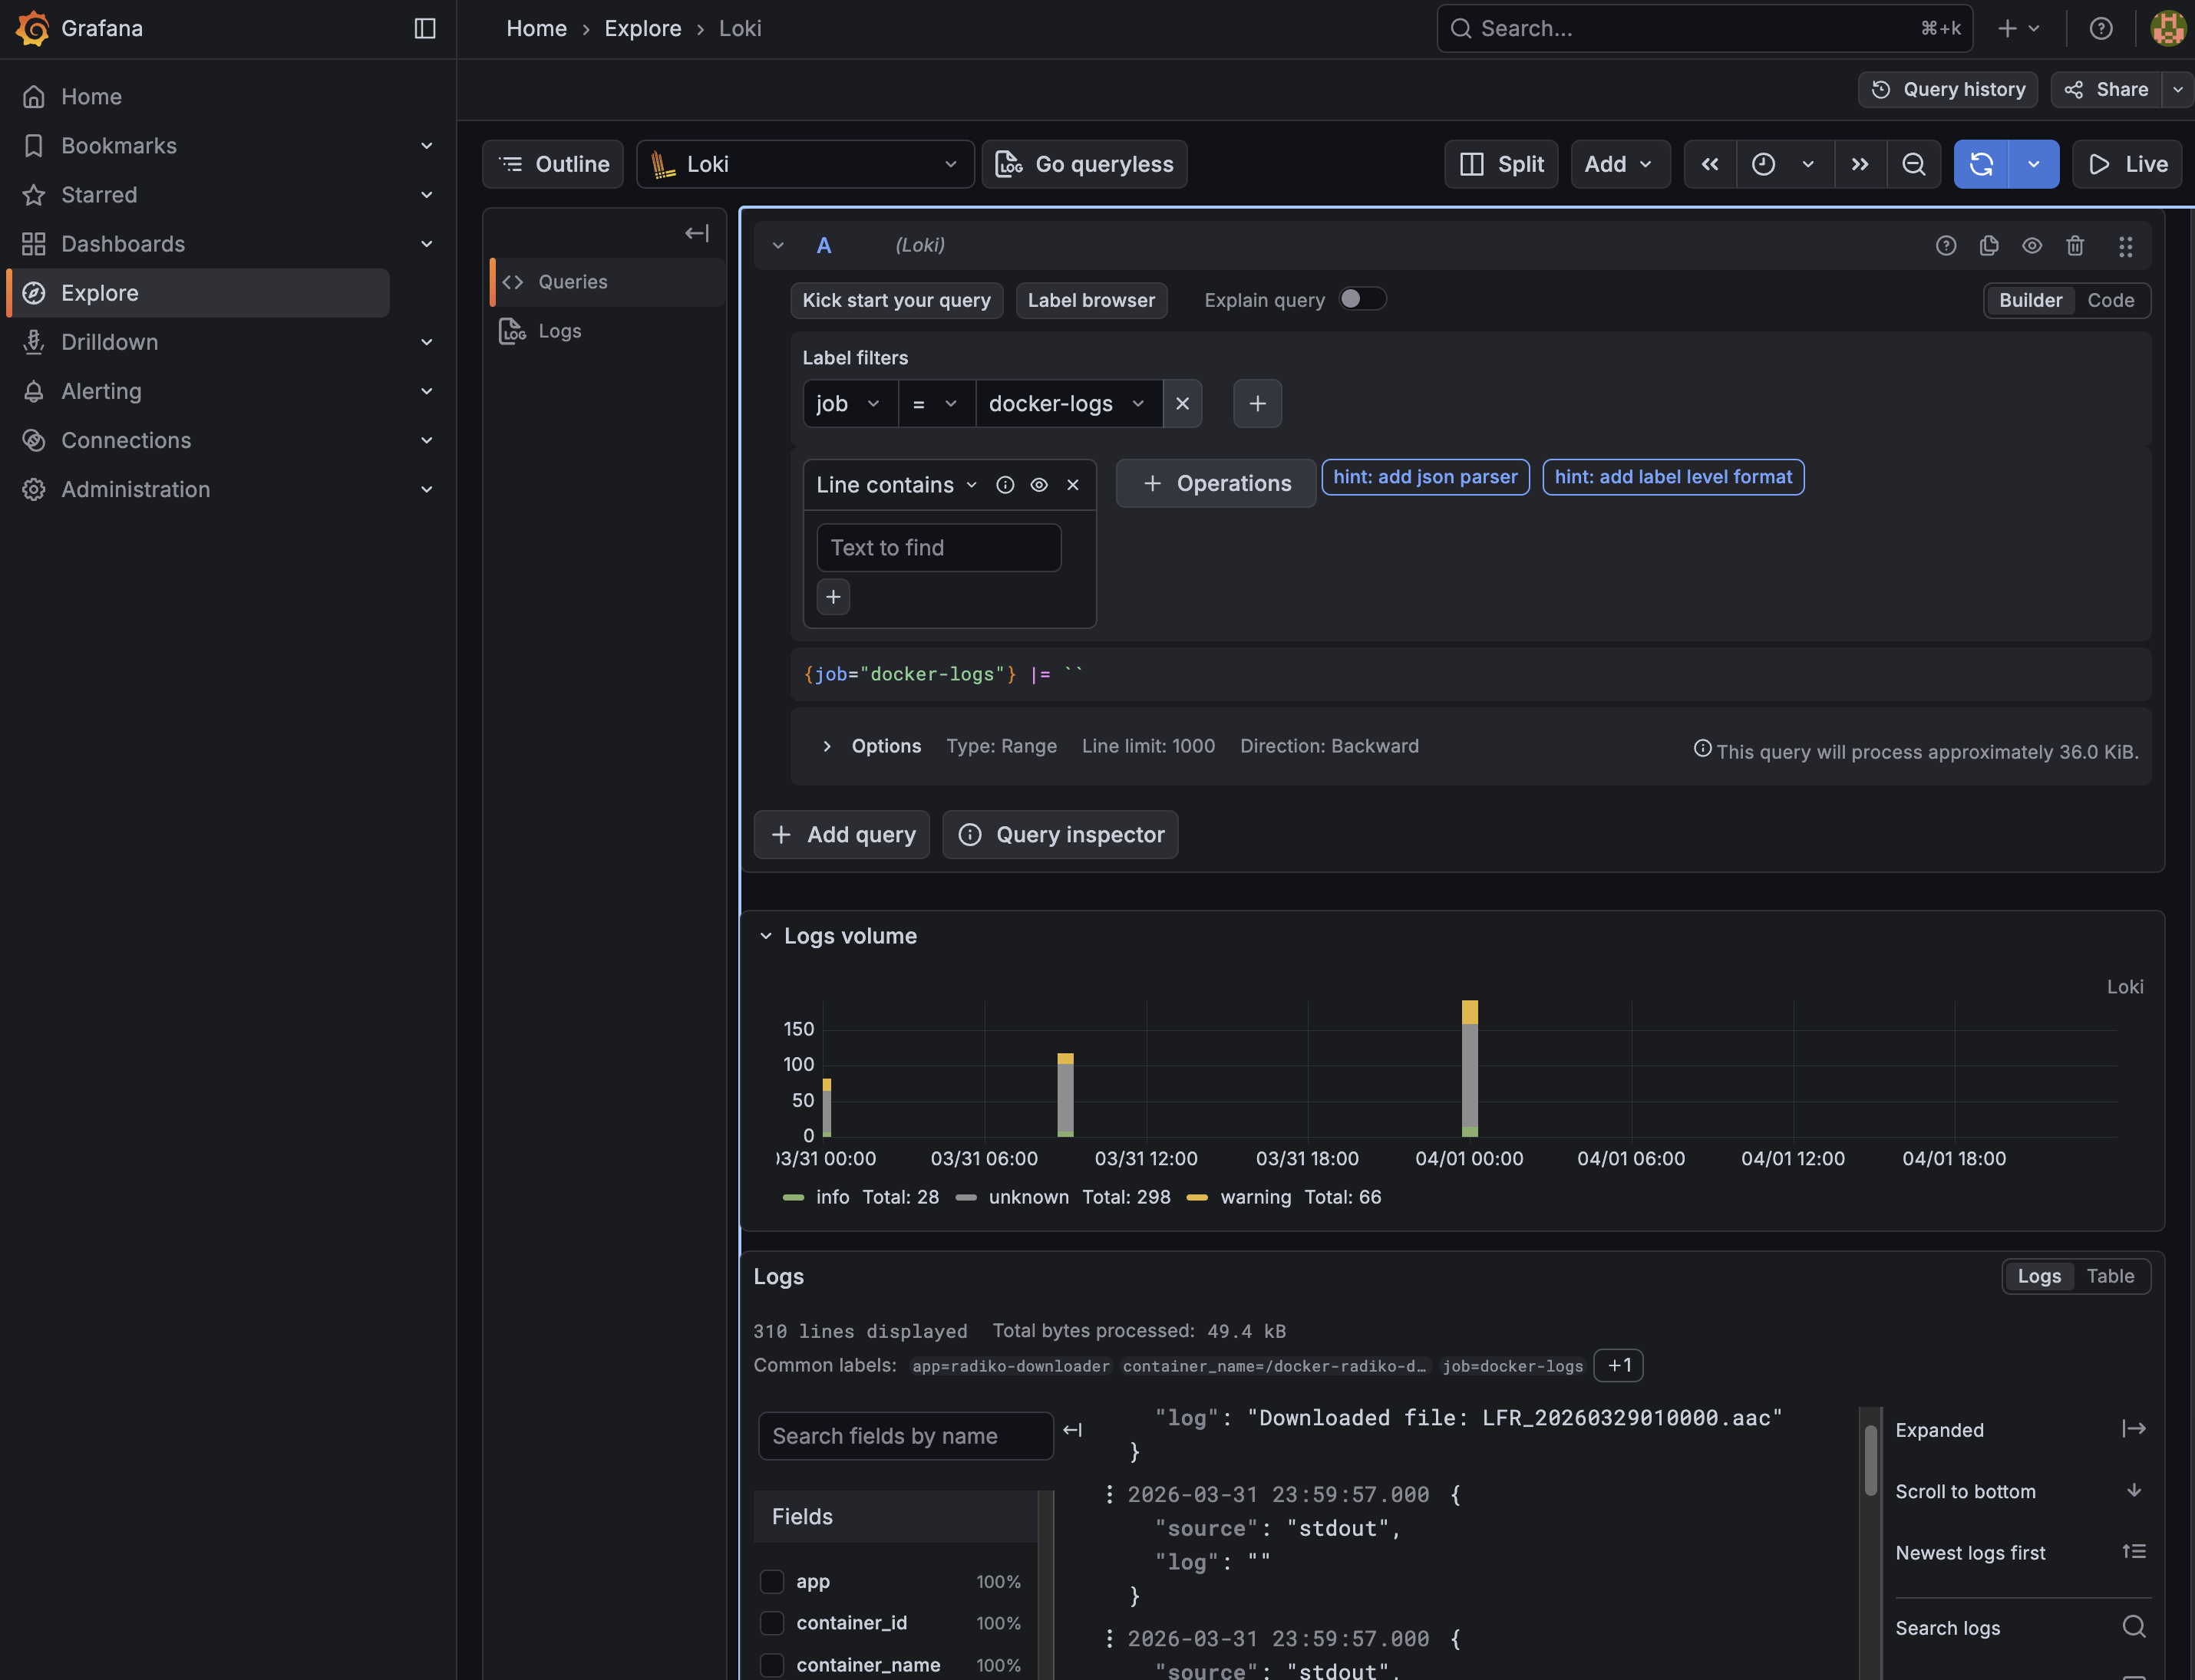The image size is (2195, 1680).
Task: Open the time picker clock icon
Action: 1764,164
